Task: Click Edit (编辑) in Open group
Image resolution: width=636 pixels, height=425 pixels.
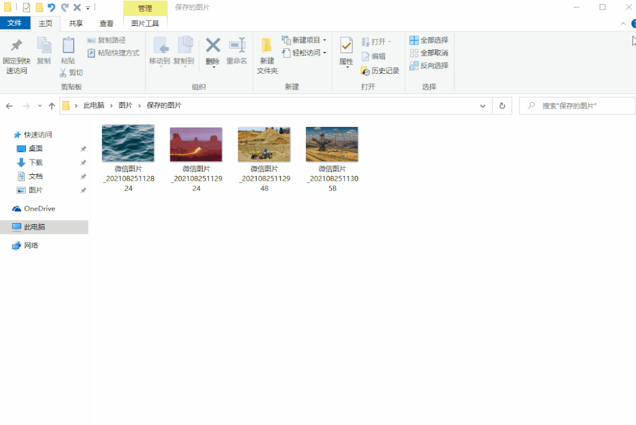Action: [x=374, y=57]
